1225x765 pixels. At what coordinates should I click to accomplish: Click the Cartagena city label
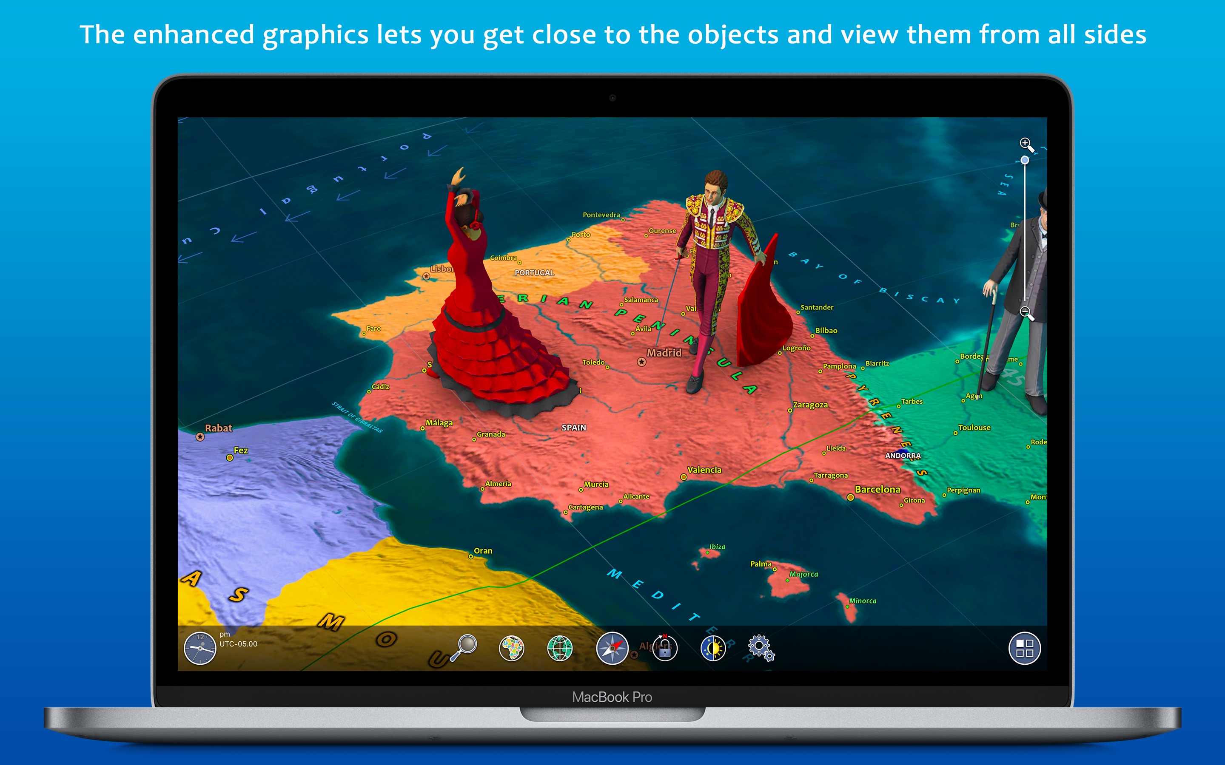click(x=585, y=507)
